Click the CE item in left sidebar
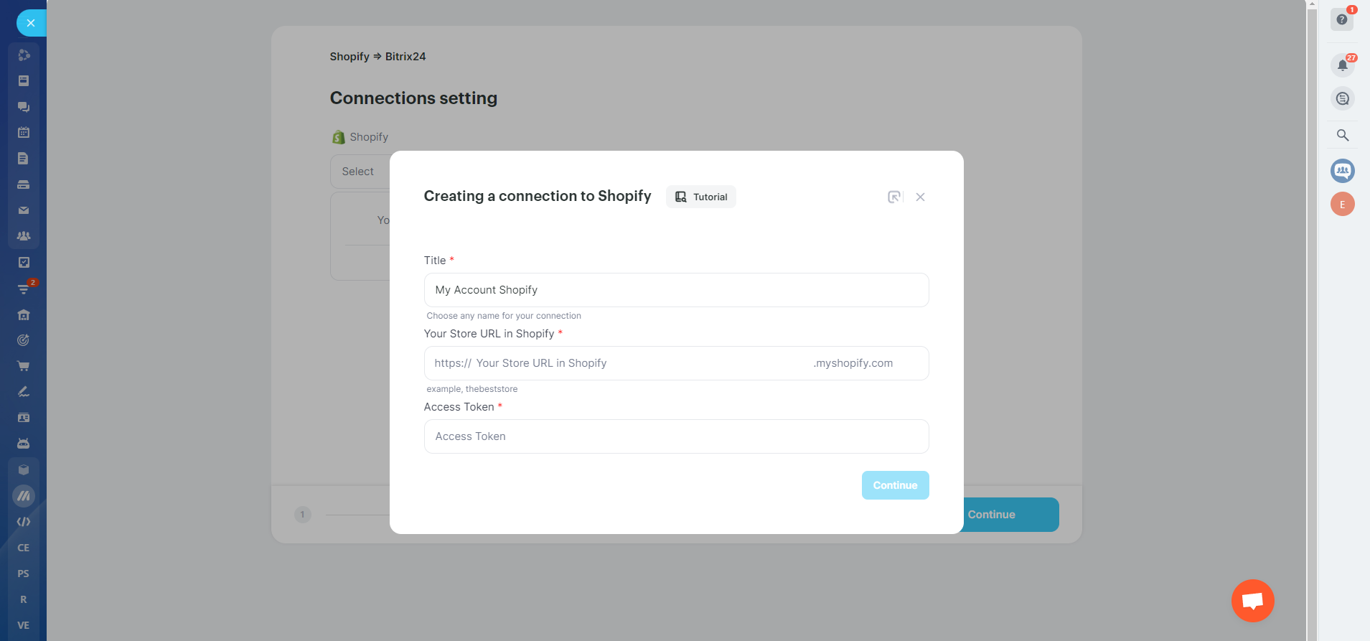1370x641 pixels. click(24, 548)
